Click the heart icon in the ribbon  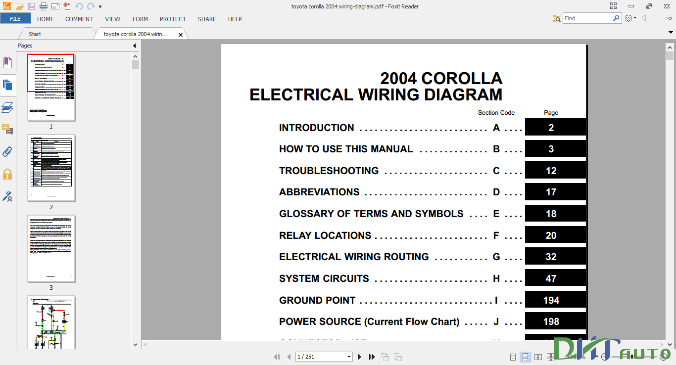(x=670, y=18)
